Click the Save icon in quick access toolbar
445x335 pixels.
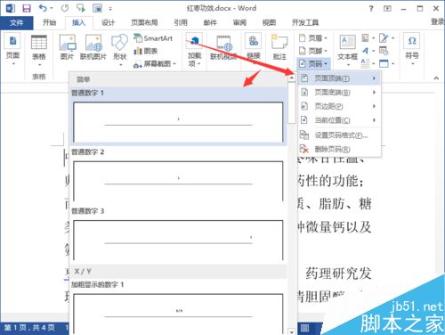(27, 8)
